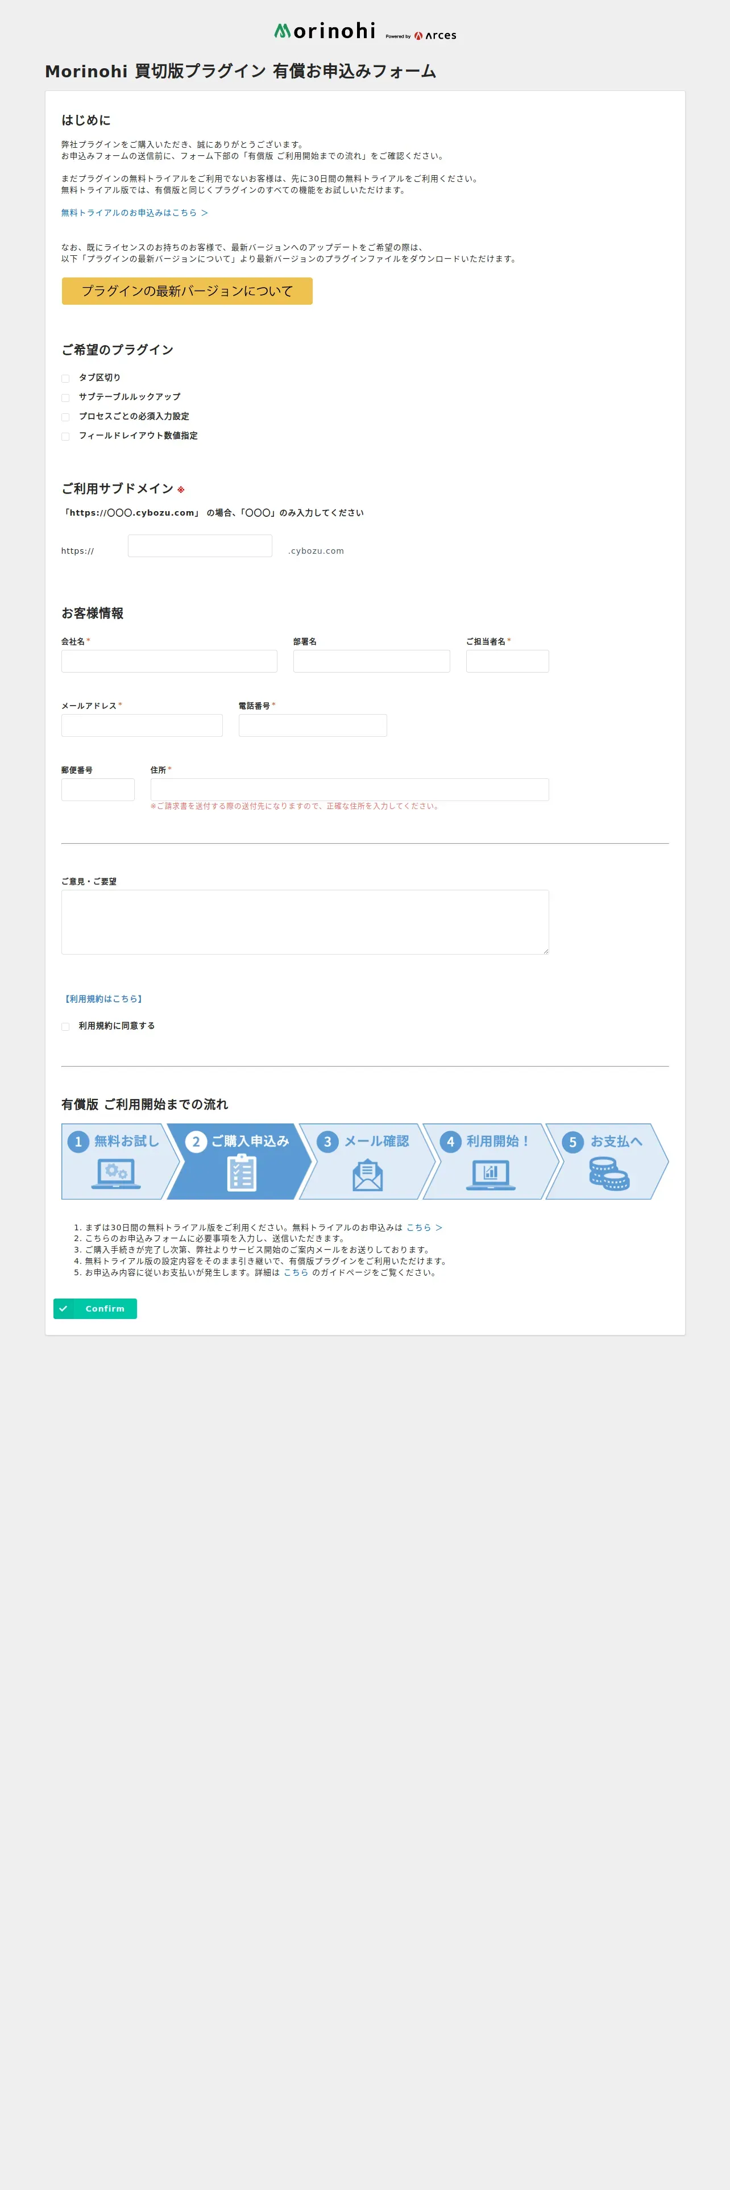This screenshot has width=730, height=2190.
Task: Click the https:// prefix text
Action: pyautogui.click(x=77, y=551)
